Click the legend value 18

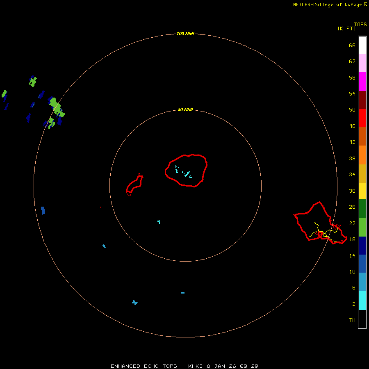pos(352,239)
